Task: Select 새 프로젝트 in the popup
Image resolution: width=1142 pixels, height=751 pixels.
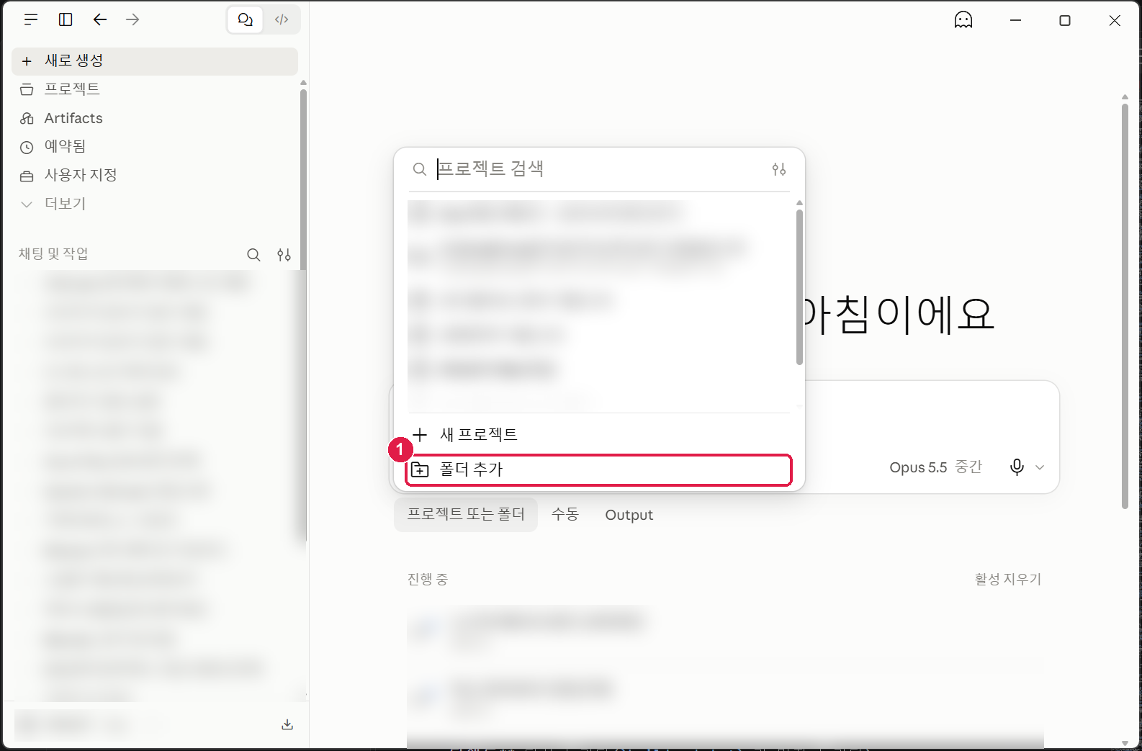Action: [x=599, y=434]
